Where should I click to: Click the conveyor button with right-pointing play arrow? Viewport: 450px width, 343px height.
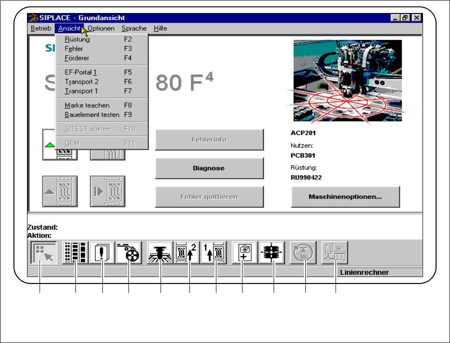[107, 191]
